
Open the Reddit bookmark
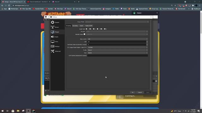pyautogui.click(x=131, y=9)
